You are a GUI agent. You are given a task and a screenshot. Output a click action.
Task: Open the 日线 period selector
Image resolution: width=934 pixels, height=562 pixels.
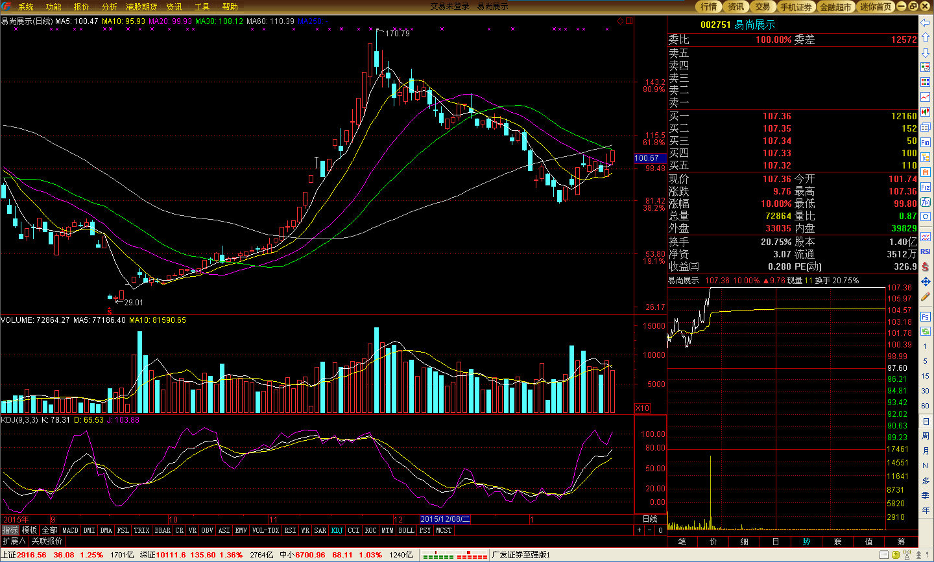[x=650, y=519]
